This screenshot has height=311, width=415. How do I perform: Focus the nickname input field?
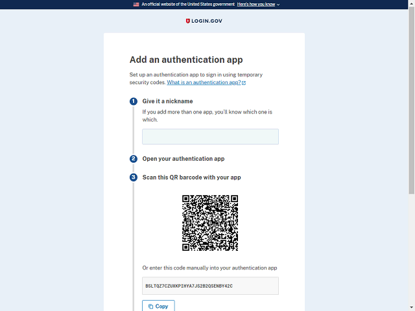coord(210,137)
